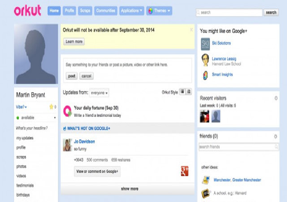Switch to second Orkut Style view
287x202 pixels.
189,92
